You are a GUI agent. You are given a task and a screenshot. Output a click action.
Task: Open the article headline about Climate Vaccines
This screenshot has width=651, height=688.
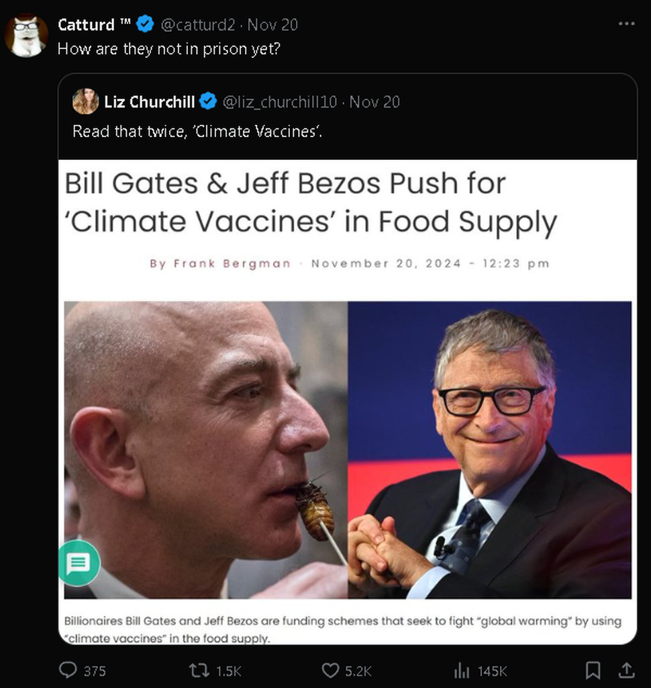311,202
